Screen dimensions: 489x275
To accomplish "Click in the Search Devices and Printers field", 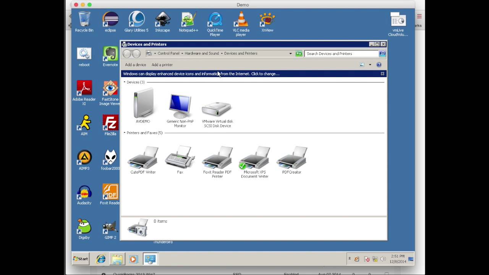I will (x=342, y=53).
